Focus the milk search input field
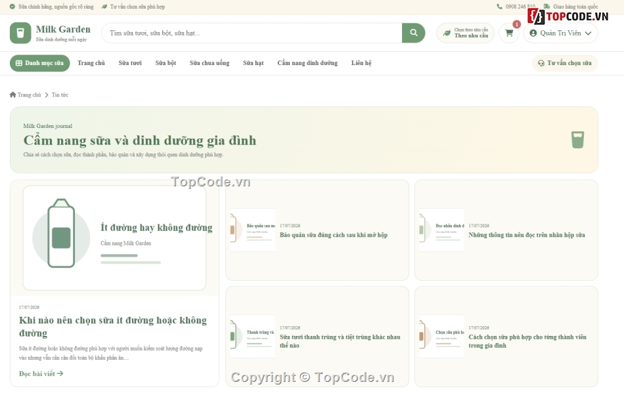 coord(252,33)
